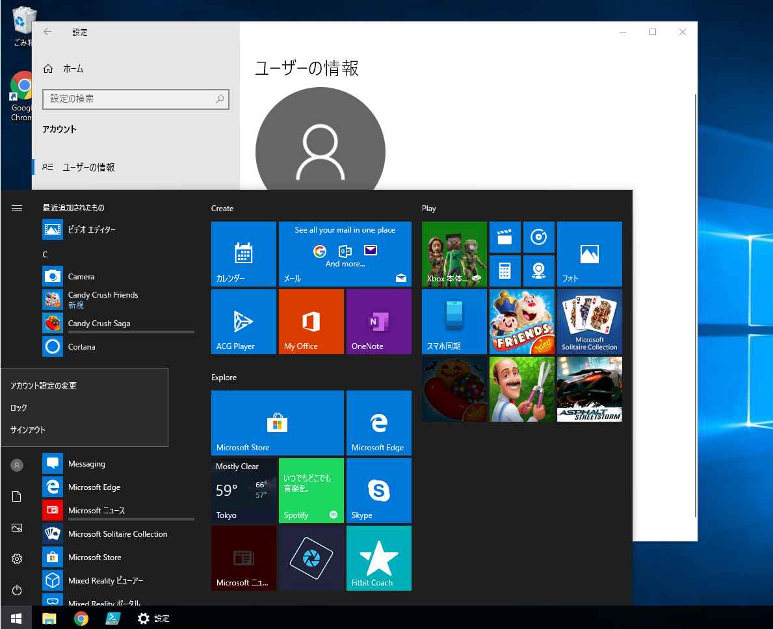Open the スマホ同期 tile
773x629 pixels.
coord(454,322)
